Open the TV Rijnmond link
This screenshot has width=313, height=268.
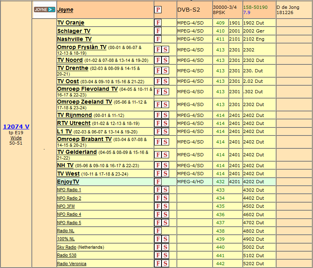(x=74, y=115)
